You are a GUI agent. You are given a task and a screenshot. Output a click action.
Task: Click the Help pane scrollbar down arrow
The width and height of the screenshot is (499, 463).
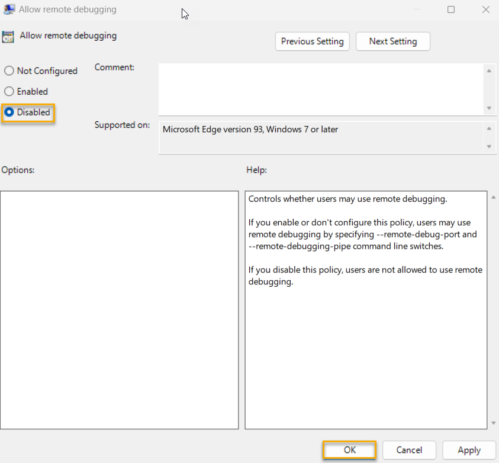coord(492,423)
